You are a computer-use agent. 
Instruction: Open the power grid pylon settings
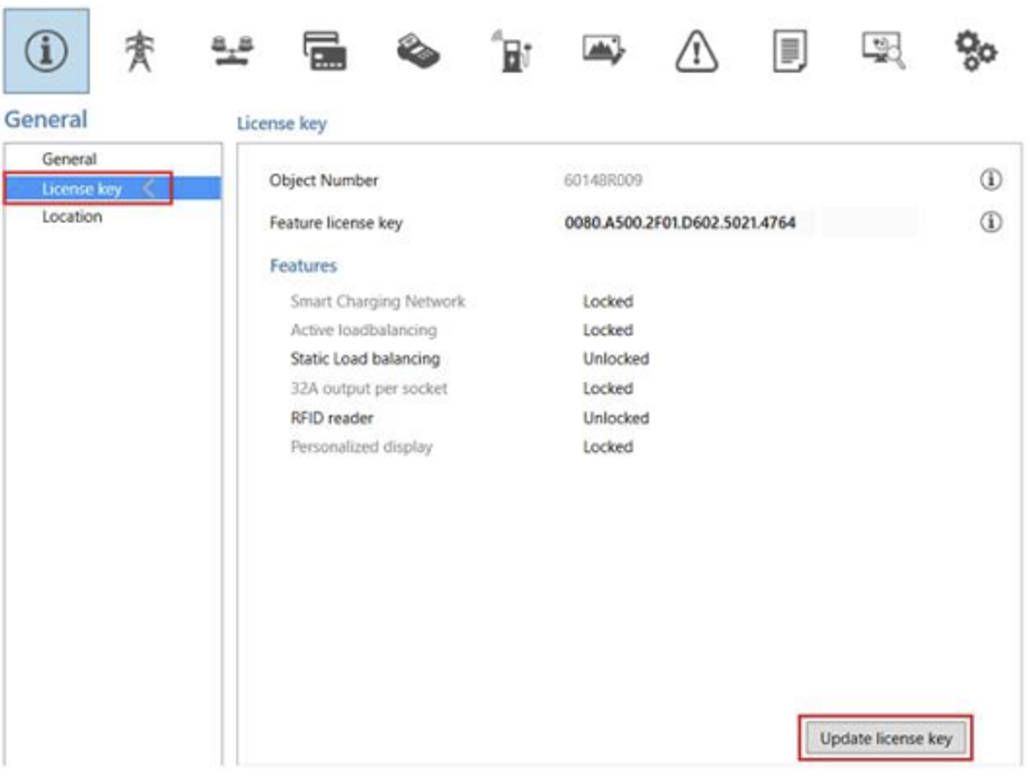point(139,53)
